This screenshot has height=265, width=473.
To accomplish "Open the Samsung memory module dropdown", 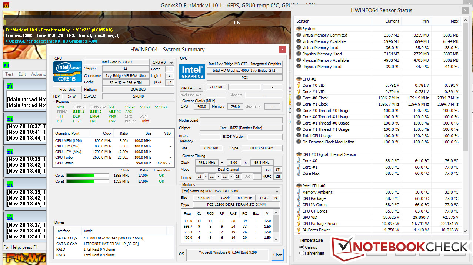I will click(230, 191).
